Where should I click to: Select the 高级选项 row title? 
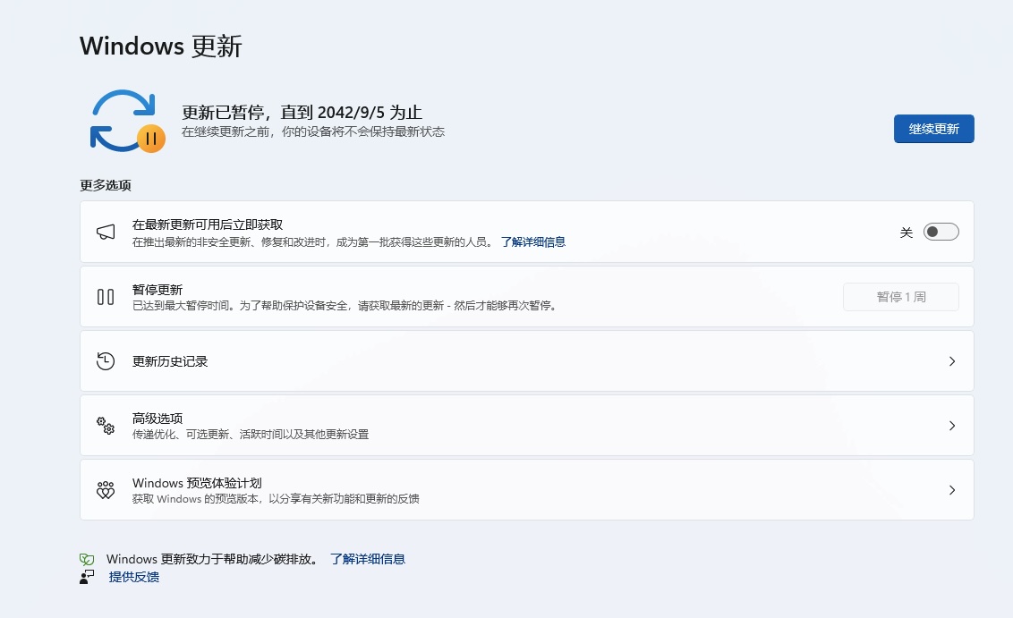(157, 419)
